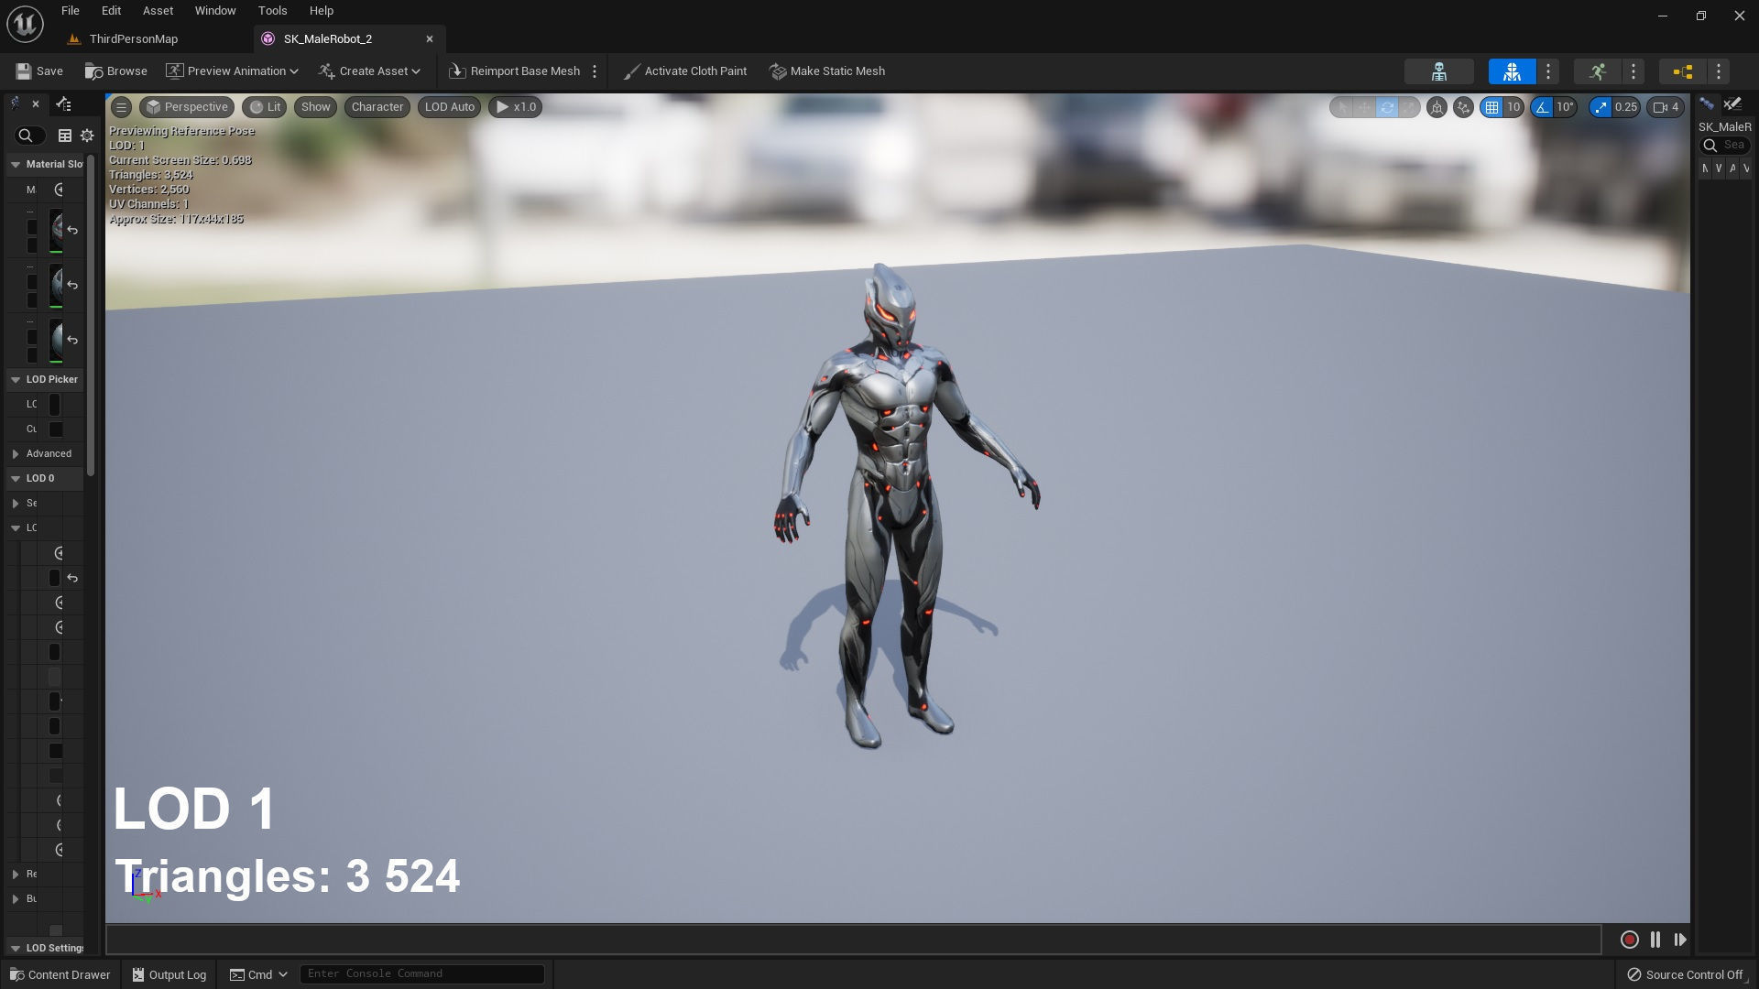Open the Character viewport menu
The height and width of the screenshot is (989, 1759).
tap(377, 107)
